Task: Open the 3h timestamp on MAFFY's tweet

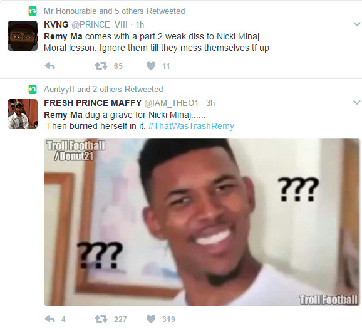Action: 210,103
